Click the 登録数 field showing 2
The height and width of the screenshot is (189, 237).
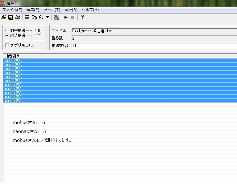point(154,38)
